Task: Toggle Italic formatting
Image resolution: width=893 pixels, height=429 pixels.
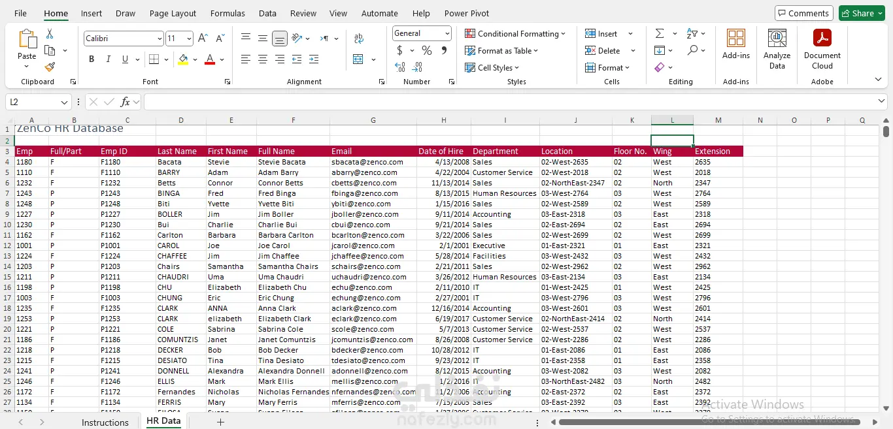Action: 108,59
